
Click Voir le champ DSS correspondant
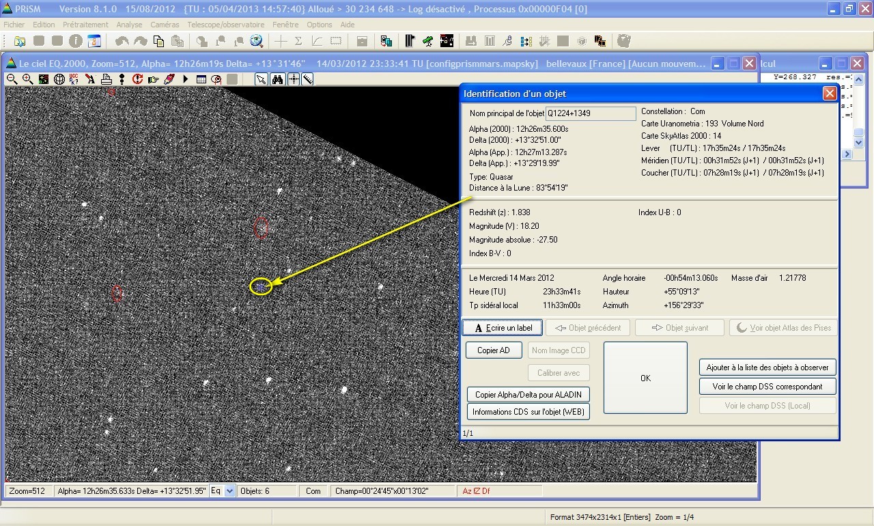coord(767,387)
